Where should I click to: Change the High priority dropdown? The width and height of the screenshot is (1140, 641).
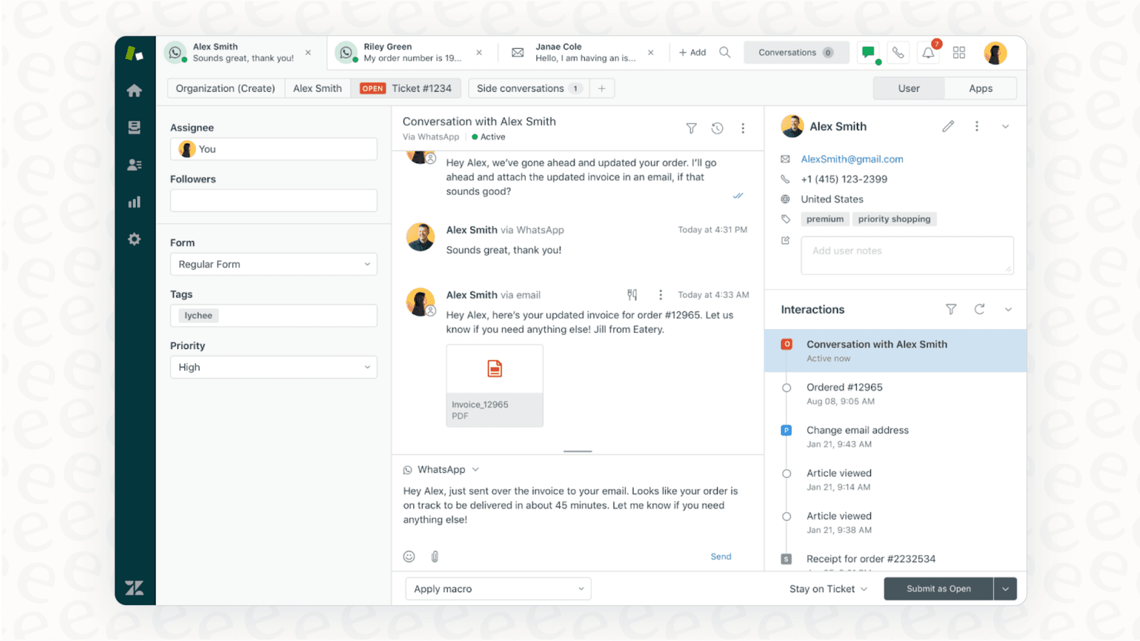coord(273,367)
